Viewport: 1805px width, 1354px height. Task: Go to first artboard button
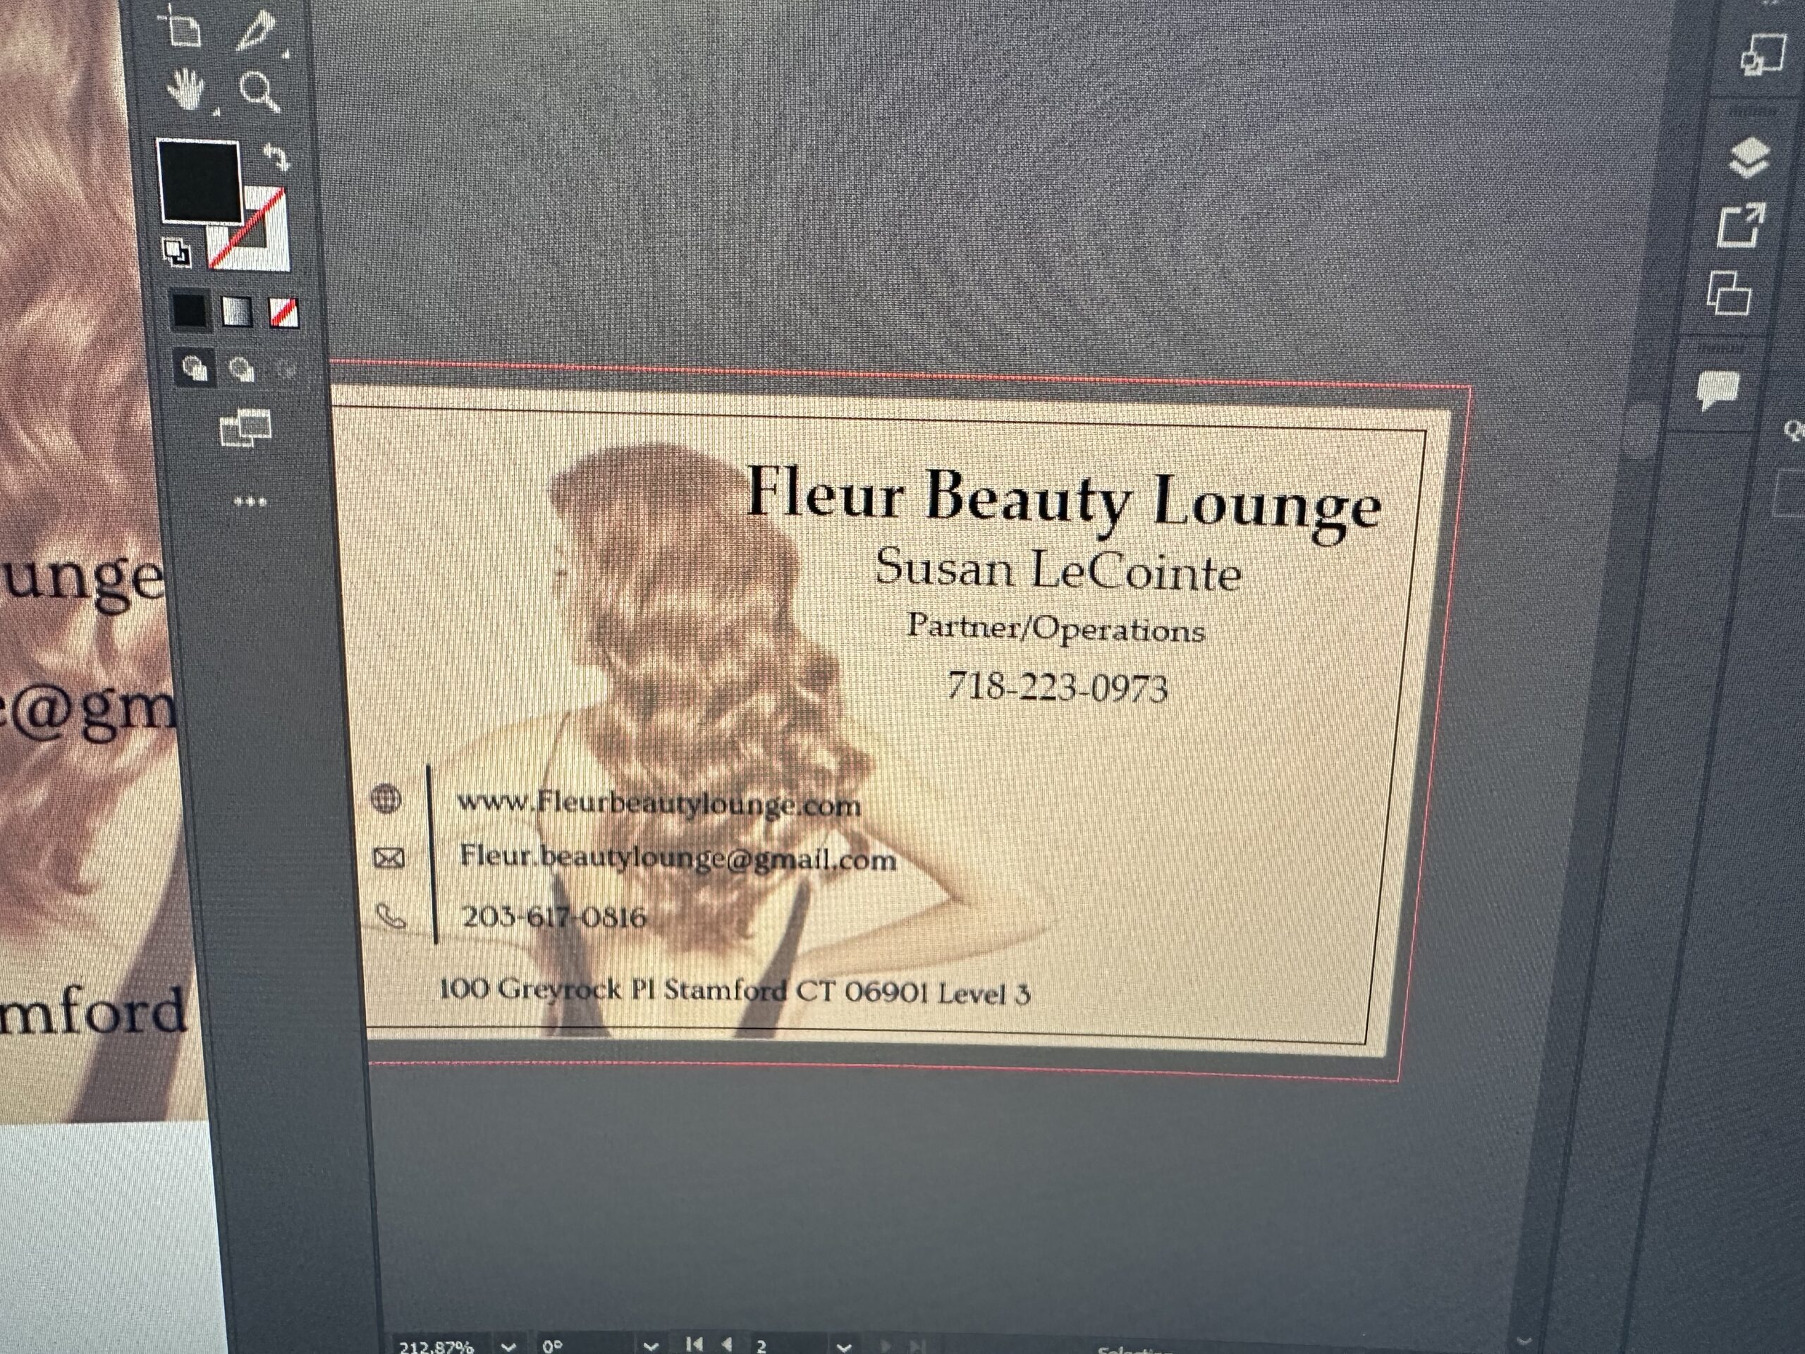tap(695, 1343)
